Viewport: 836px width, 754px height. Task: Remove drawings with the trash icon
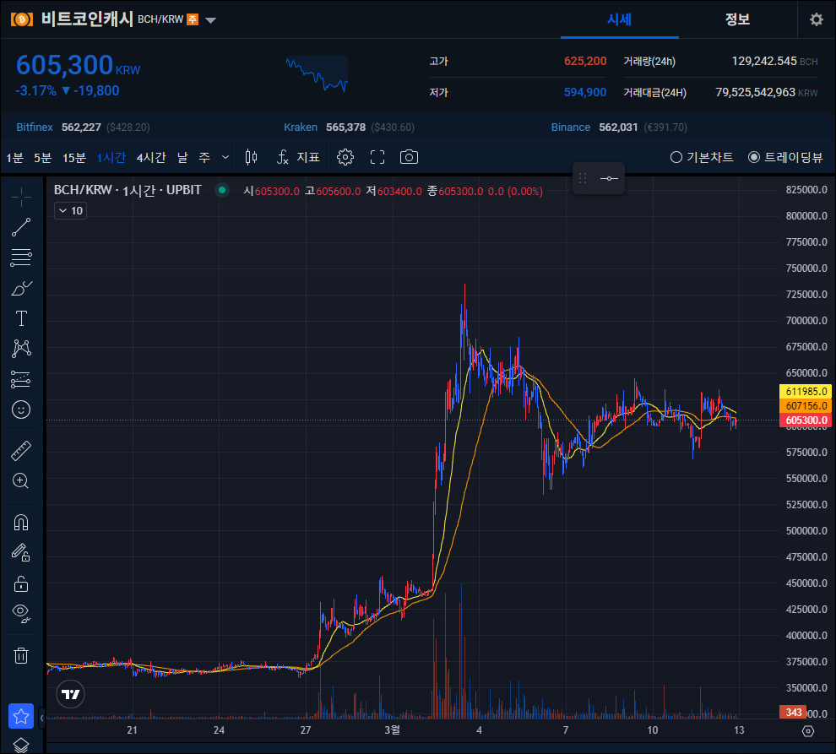[x=21, y=655]
